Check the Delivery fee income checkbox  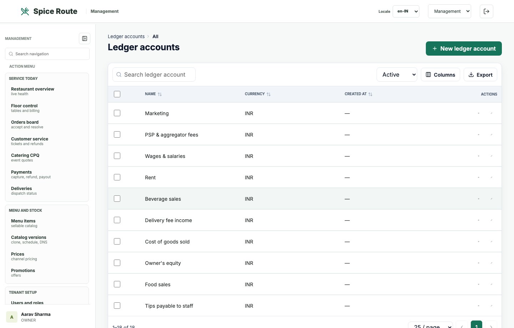[117, 220]
